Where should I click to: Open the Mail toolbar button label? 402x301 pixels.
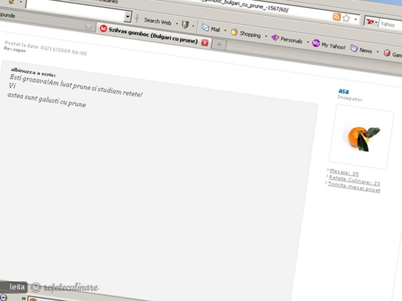point(216,30)
